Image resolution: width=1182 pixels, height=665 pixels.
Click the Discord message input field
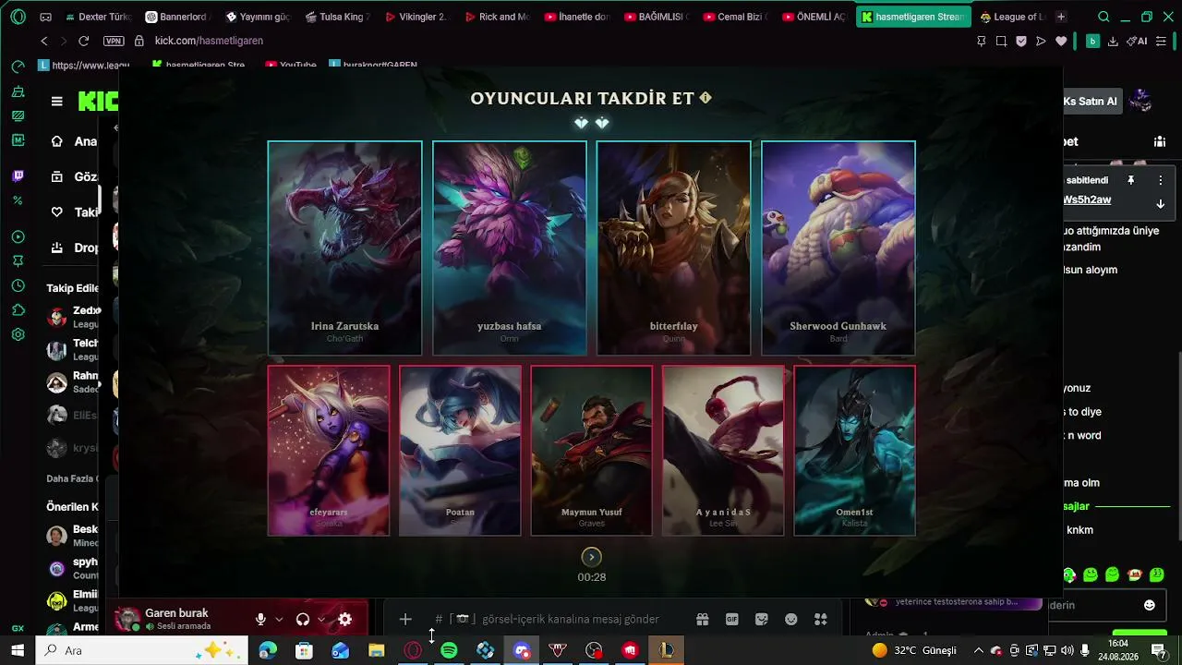click(571, 620)
